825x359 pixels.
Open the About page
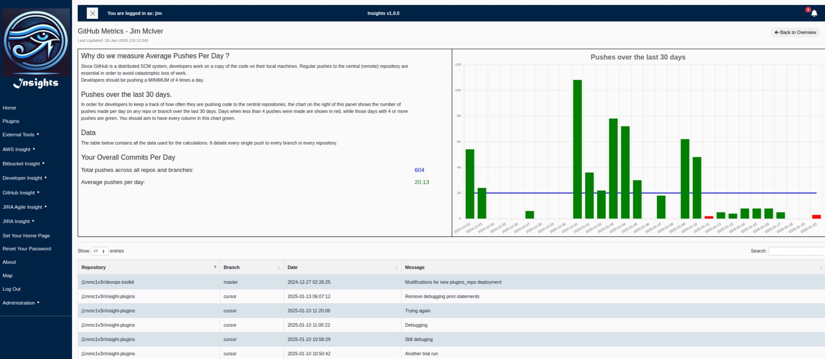[x=9, y=262]
